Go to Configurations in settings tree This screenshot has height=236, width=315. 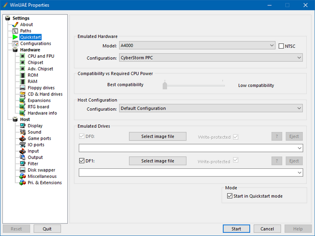pos(35,43)
